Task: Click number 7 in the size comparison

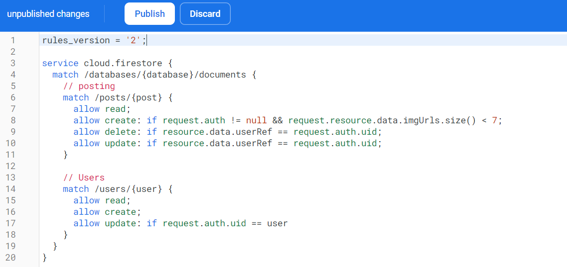Action: (x=494, y=120)
